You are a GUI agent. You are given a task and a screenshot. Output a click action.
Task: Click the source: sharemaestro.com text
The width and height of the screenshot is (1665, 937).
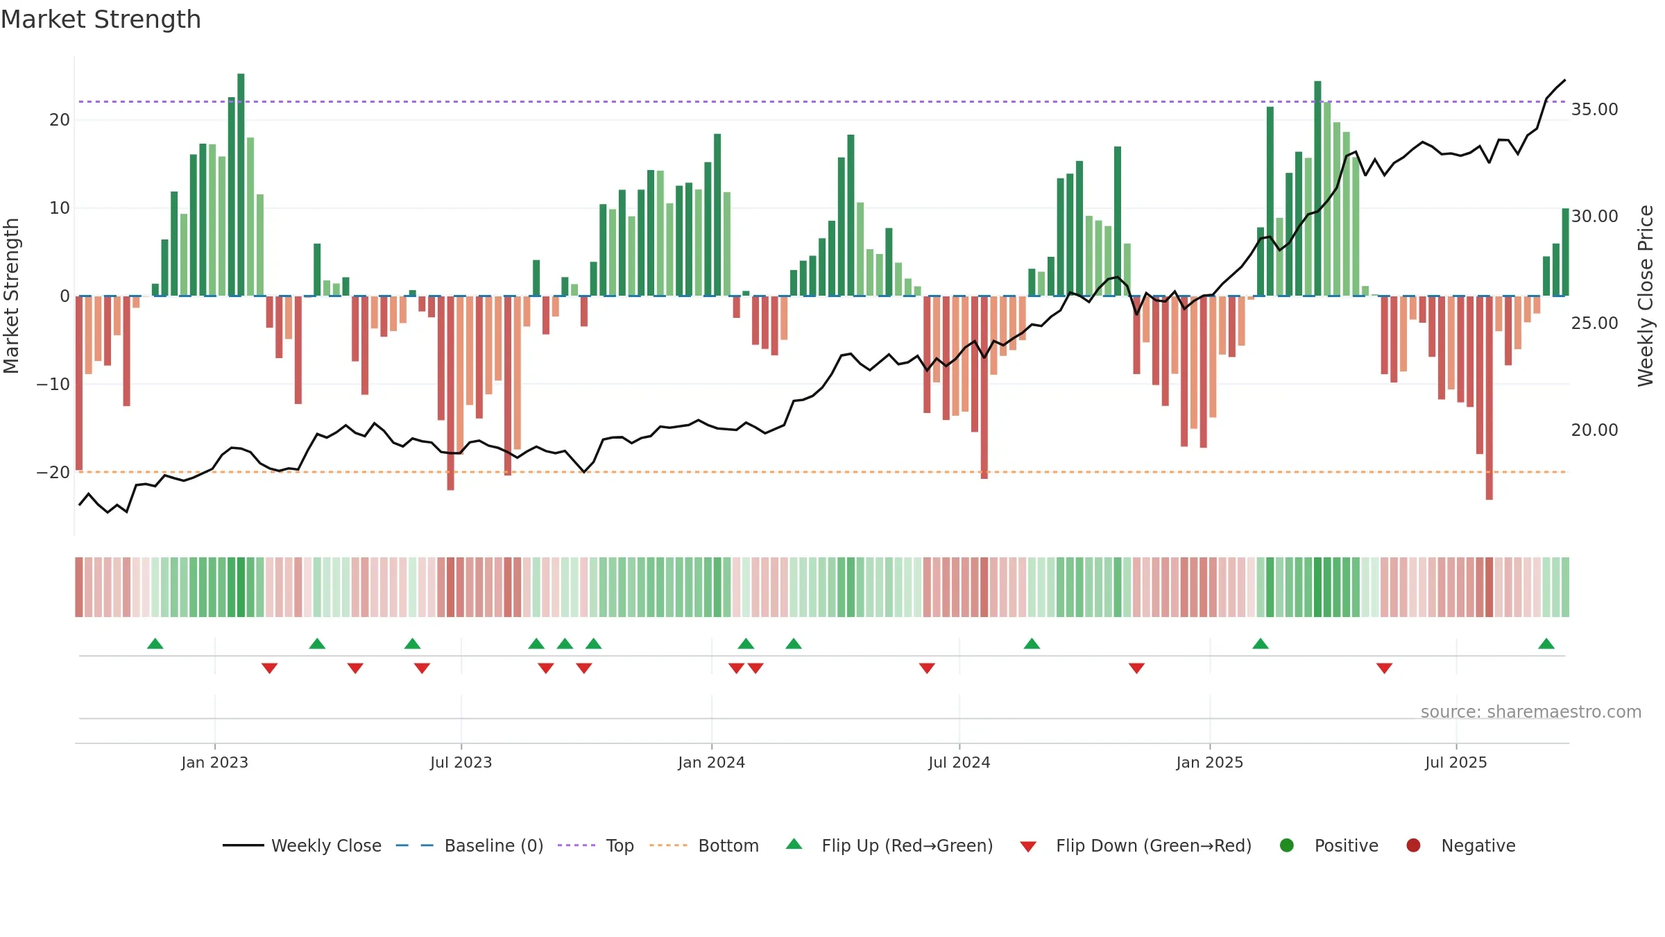[x=1531, y=712]
